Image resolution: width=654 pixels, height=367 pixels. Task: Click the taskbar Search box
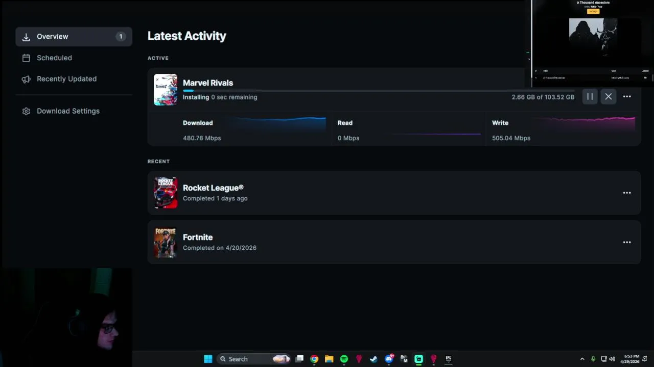click(254, 359)
